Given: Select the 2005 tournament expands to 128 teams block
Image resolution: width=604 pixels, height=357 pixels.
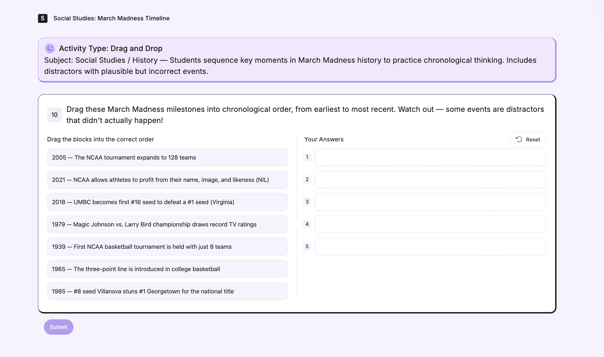Looking at the screenshot, I should coord(167,157).
